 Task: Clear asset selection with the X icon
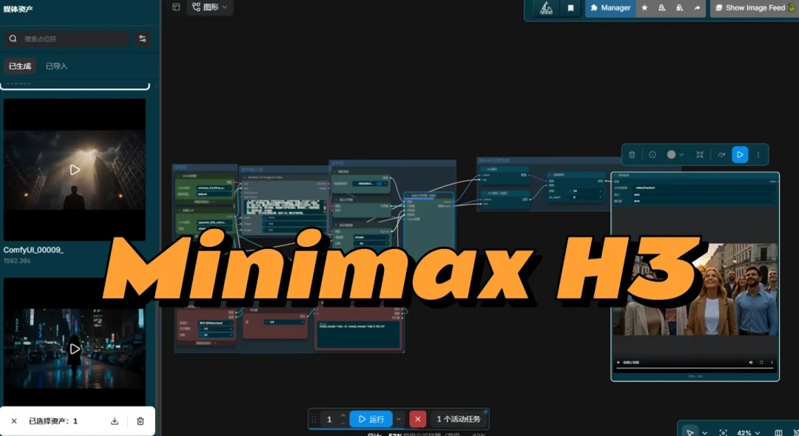pos(14,420)
